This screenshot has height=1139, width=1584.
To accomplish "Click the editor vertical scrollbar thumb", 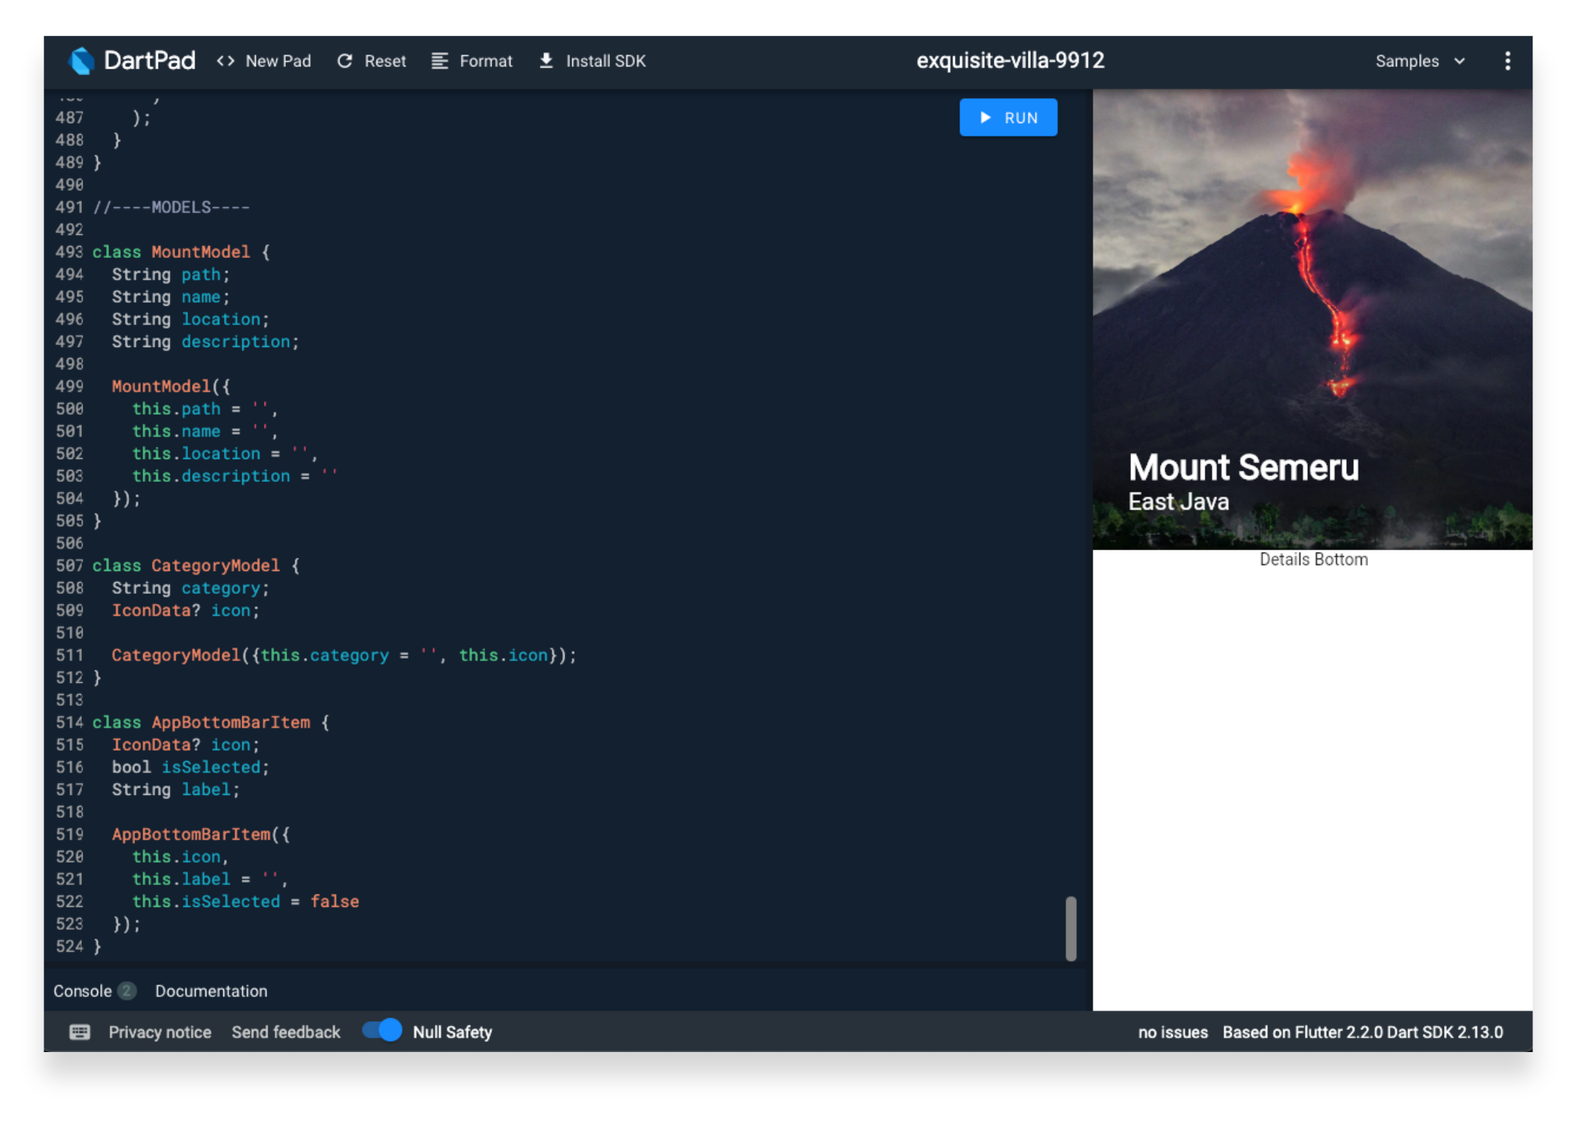I will click(x=1071, y=928).
